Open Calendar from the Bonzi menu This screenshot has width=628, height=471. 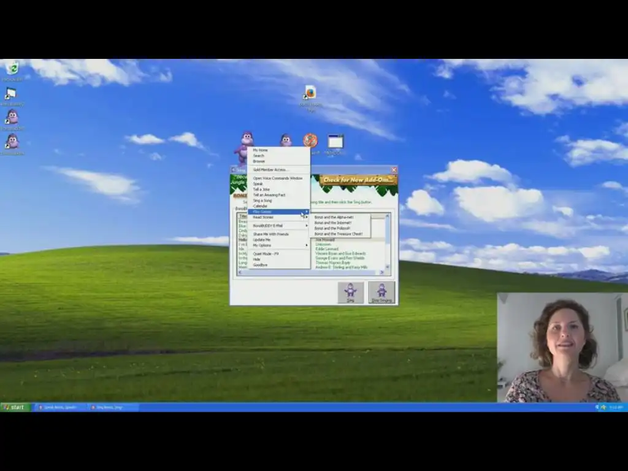click(x=279, y=206)
